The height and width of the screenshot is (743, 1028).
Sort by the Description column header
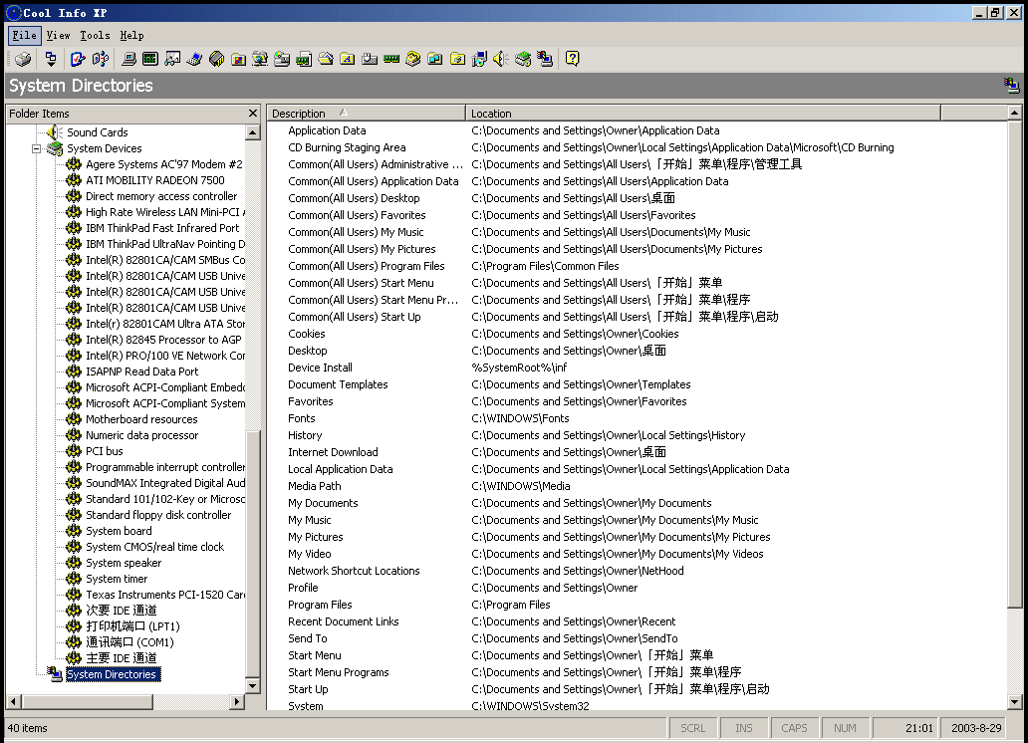pyautogui.click(x=366, y=114)
